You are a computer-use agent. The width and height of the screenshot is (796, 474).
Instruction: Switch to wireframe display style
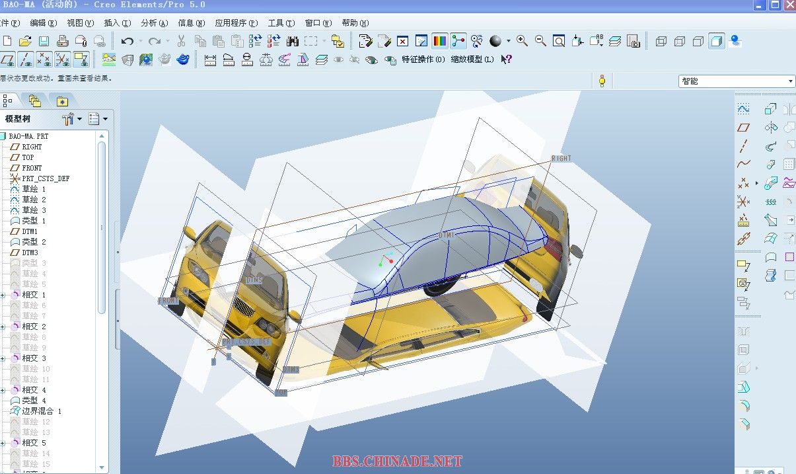(x=661, y=41)
